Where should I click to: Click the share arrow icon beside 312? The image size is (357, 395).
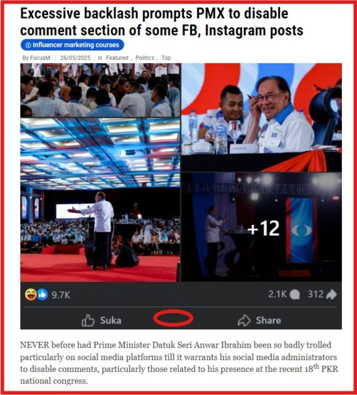(x=331, y=294)
